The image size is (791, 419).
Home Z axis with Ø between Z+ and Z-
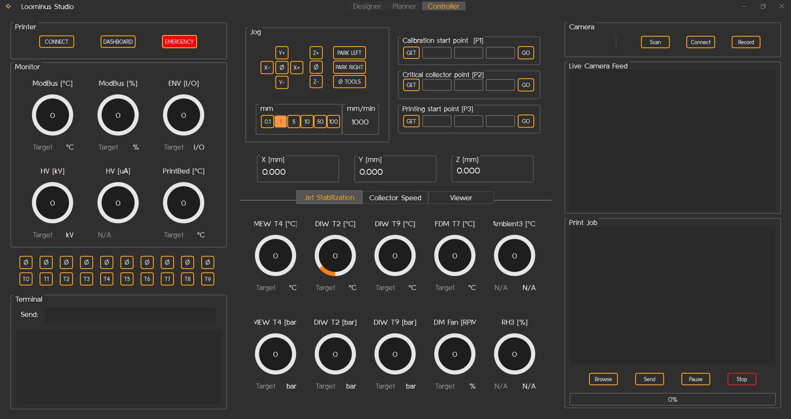(x=316, y=67)
